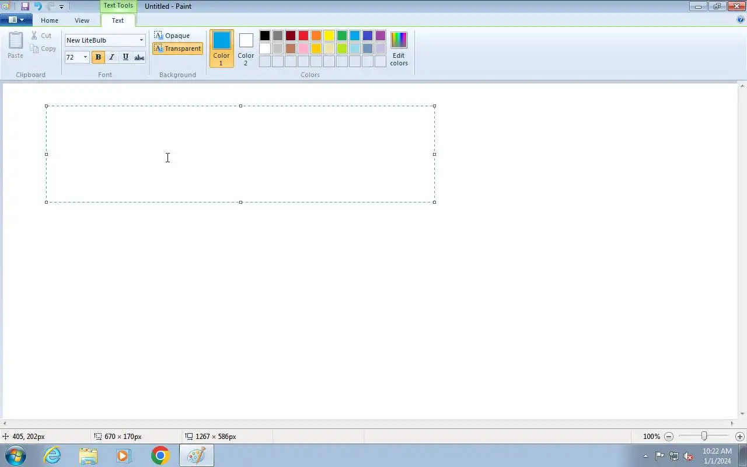Screen dimensions: 747x467
Task: Open Windows Explorer folder on taskbar
Action: 88,455
